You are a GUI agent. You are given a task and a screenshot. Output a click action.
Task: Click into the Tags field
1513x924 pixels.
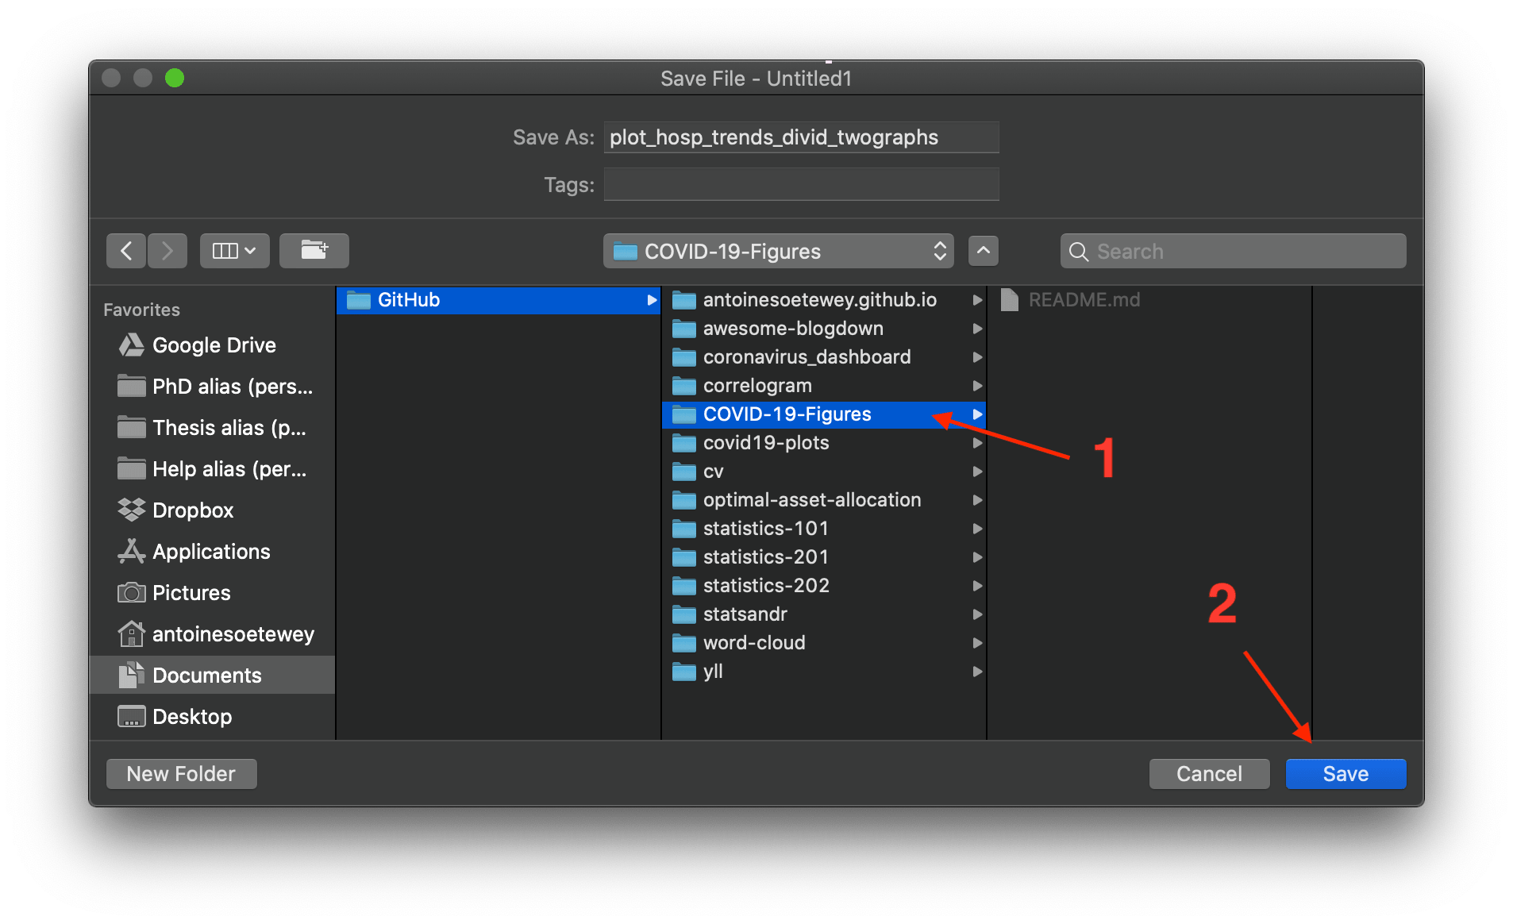click(x=801, y=184)
